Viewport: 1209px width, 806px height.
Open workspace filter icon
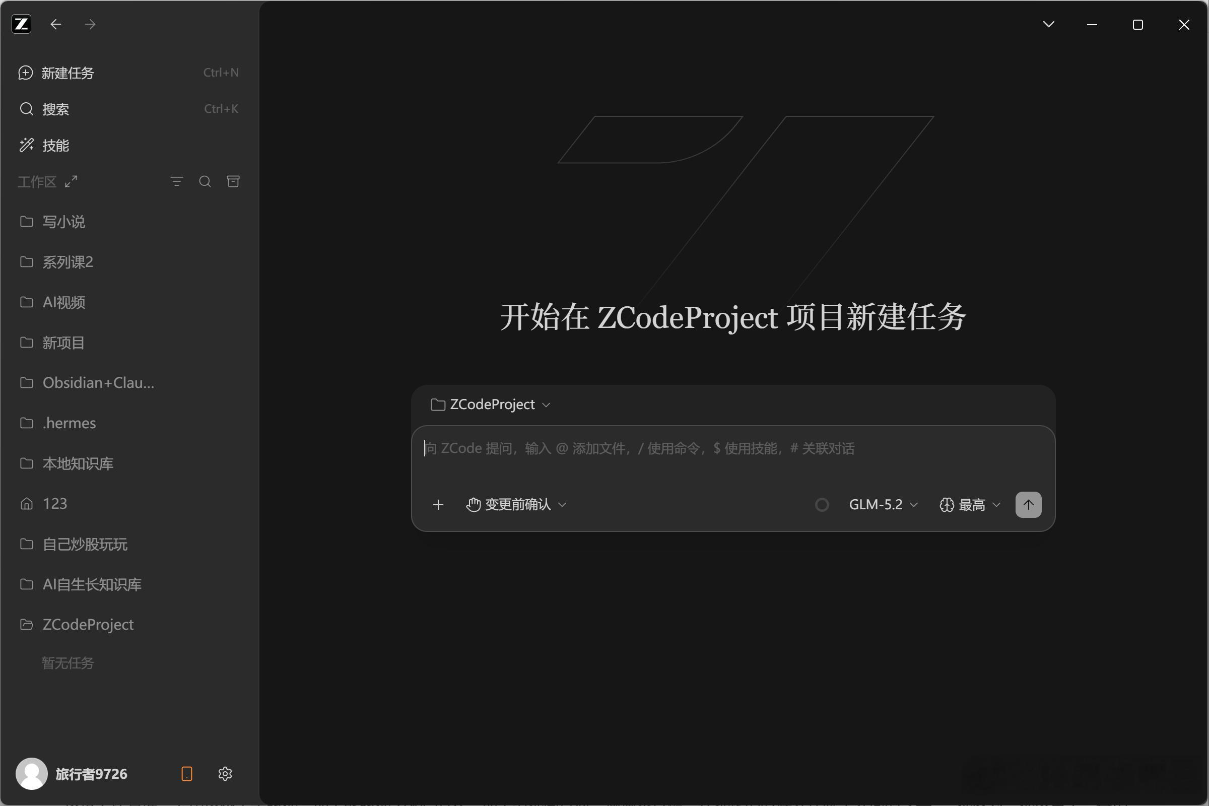coord(177,181)
